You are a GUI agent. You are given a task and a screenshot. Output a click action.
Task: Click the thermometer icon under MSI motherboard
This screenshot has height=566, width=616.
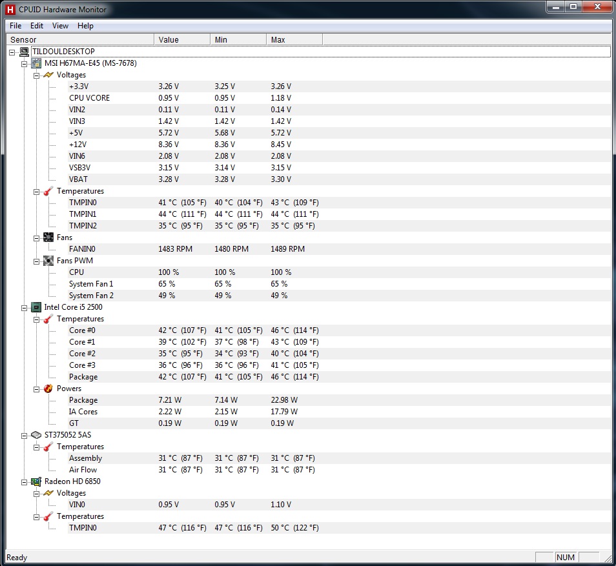(48, 191)
